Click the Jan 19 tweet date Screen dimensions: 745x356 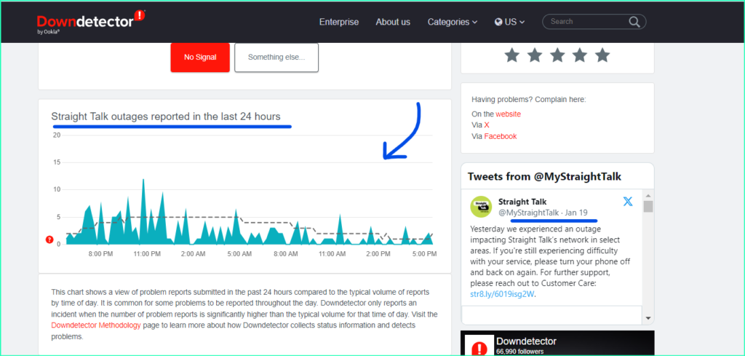577,213
